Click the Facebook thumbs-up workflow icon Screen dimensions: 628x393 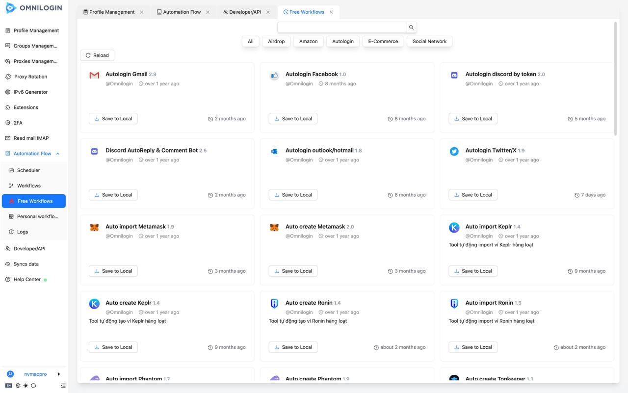274,75
